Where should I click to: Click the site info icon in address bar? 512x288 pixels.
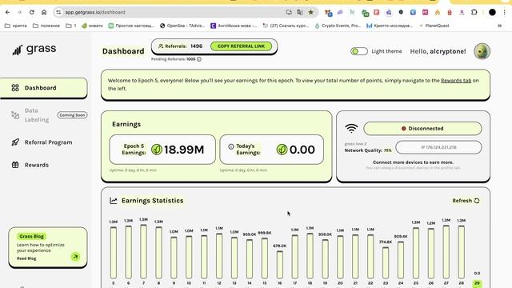pyautogui.click(x=58, y=13)
